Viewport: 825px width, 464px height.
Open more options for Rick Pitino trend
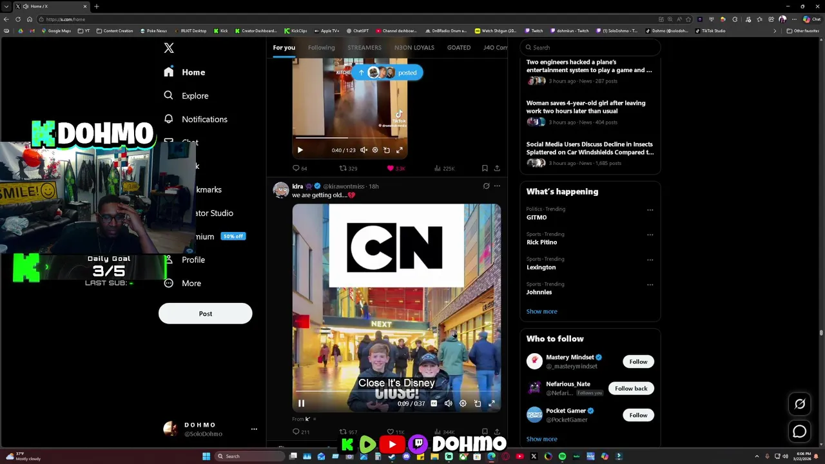[650, 235]
